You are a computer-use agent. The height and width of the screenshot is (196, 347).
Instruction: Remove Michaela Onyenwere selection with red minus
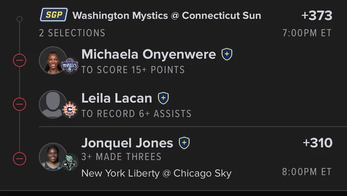coord(19,60)
